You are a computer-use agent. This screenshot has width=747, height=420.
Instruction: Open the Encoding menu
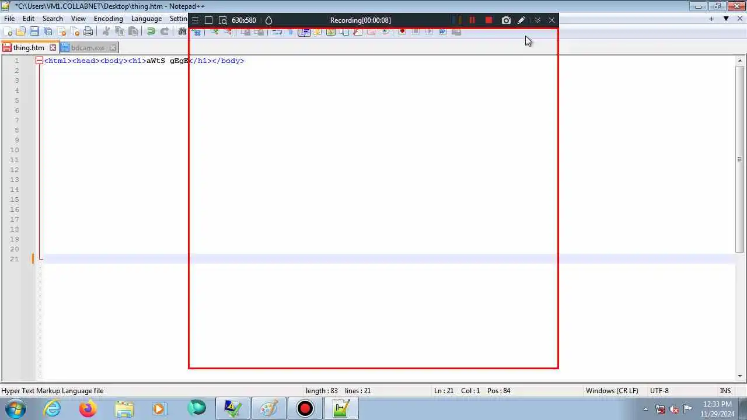(x=109, y=19)
